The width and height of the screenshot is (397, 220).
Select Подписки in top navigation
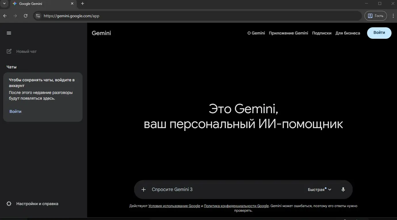pos(322,33)
